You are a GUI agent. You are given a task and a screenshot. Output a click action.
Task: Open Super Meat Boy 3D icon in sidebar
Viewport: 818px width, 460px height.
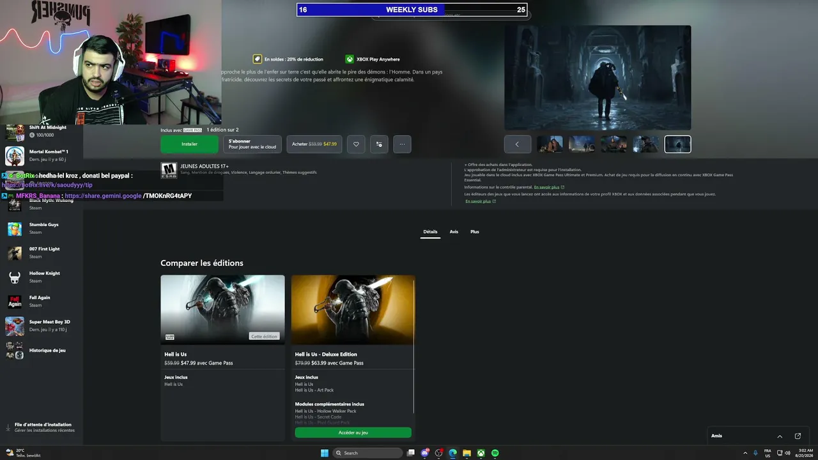click(15, 326)
